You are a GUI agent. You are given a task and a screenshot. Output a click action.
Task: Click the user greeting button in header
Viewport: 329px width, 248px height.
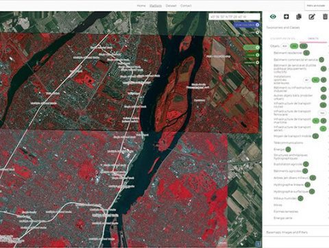(316, 5)
